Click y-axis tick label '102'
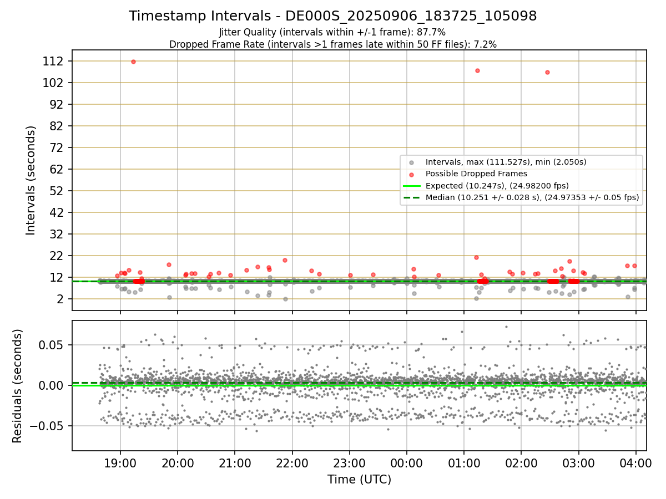666x499 pixels. (53, 83)
